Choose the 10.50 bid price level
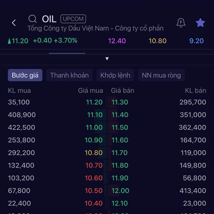This screenshot has width=214, height=214. coord(94,191)
